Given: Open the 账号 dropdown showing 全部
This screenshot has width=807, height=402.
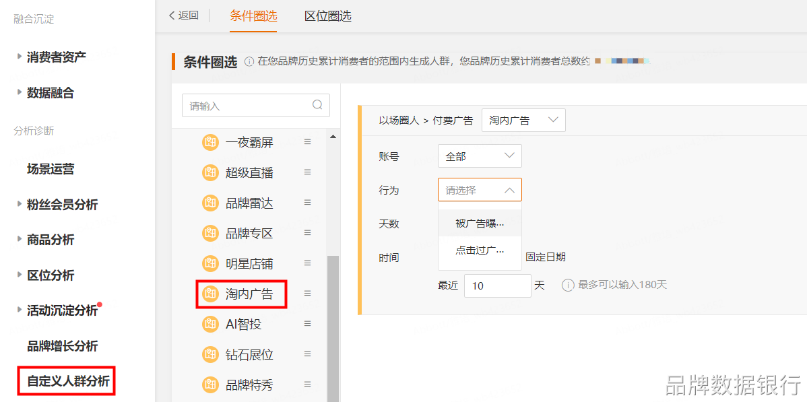Looking at the screenshot, I should [x=480, y=156].
